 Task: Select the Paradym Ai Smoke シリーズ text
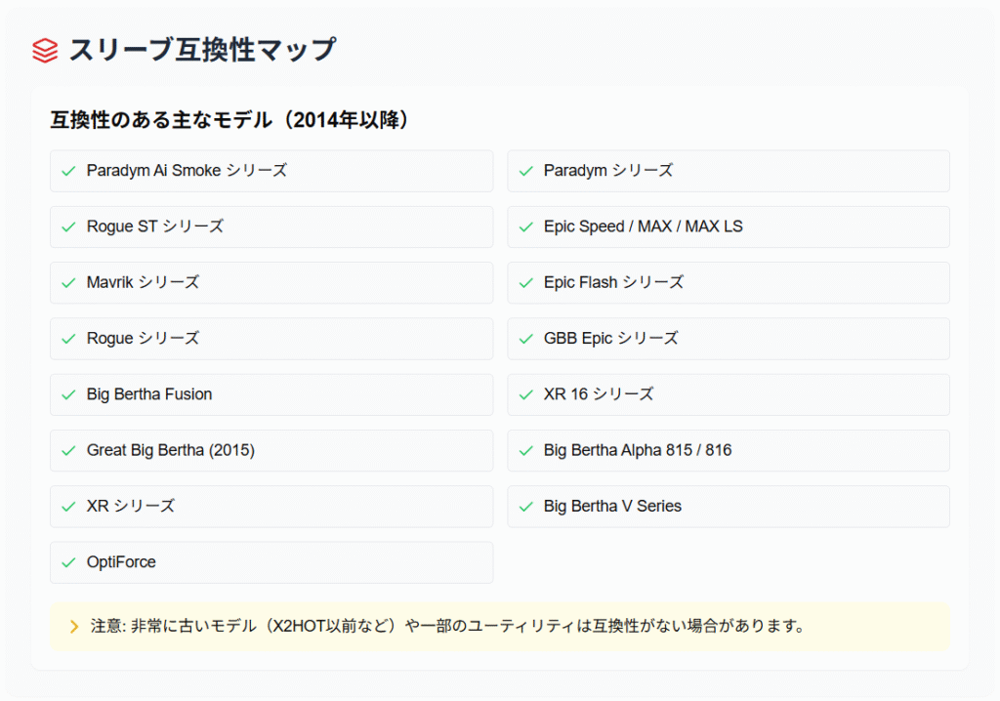coord(187,170)
